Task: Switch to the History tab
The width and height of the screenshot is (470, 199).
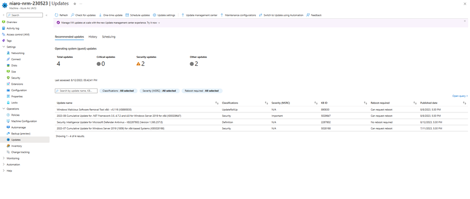Action: coord(93,37)
